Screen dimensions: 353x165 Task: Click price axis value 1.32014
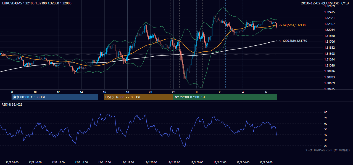coord(330,30)
